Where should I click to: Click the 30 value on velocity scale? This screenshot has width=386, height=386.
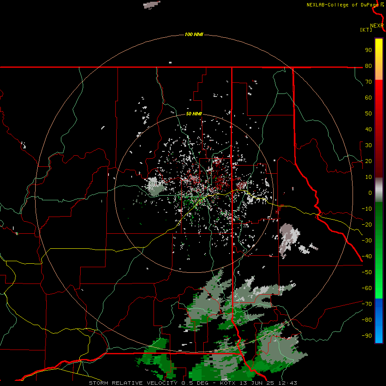pos(368,145)
